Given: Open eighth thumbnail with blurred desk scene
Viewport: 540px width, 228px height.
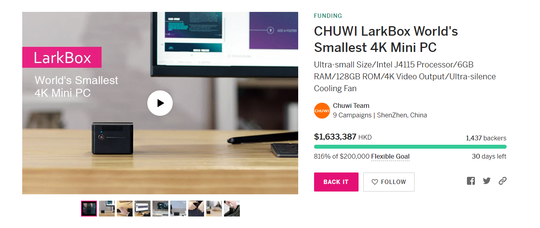Looking at the screenshot, I should [214, 209].
